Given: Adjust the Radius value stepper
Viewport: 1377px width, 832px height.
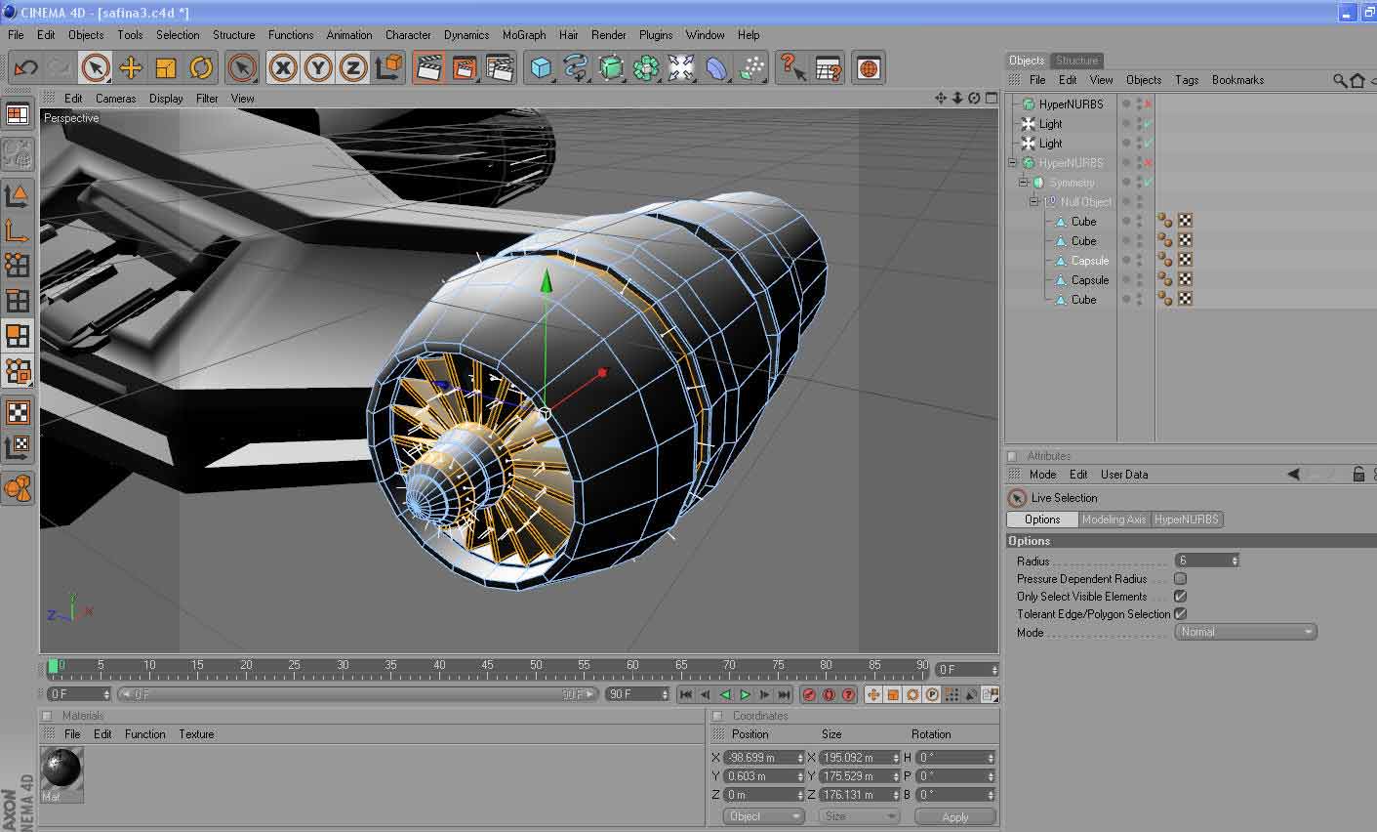Looking at the screenshot, I should [1235, 561].
